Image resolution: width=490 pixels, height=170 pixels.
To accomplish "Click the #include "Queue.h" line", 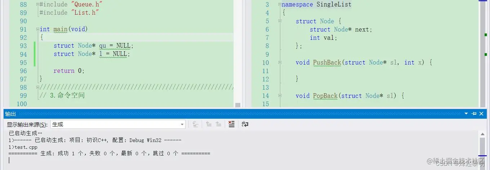I will coord(71,4).
